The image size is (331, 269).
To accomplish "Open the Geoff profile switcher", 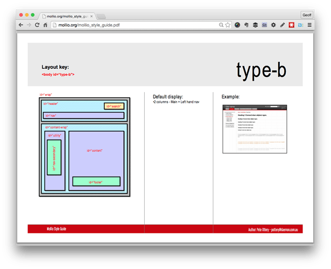I will click(x=307, y=15).
